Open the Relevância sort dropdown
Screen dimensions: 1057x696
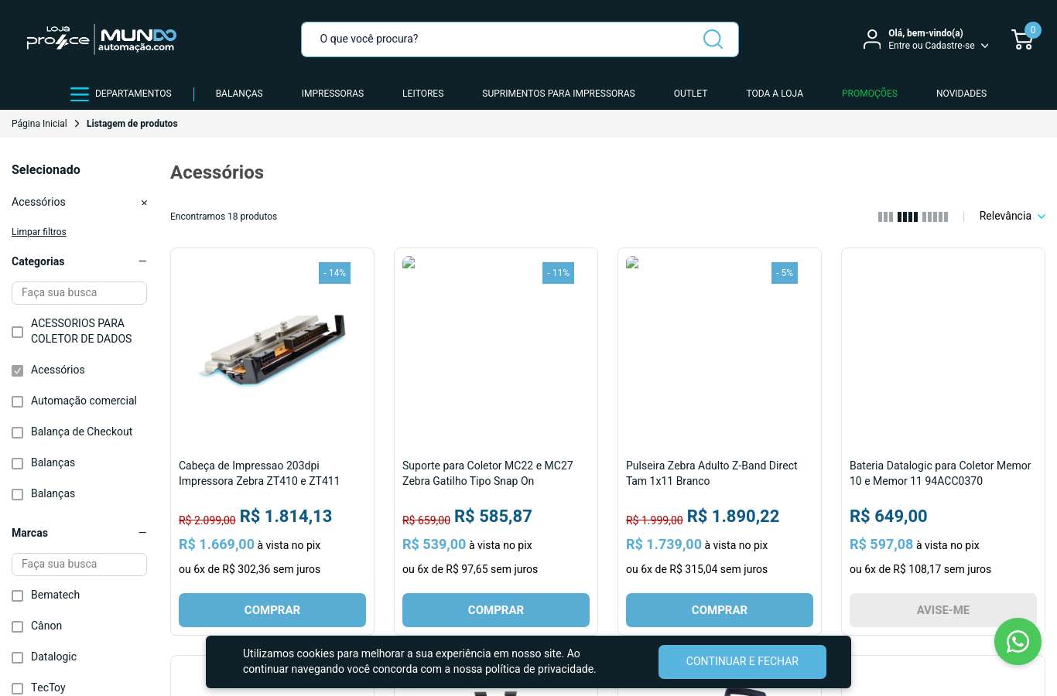1012,217
